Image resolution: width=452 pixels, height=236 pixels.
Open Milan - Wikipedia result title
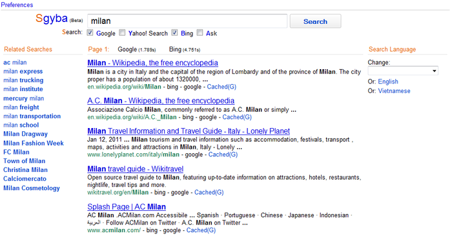point(153,63)
